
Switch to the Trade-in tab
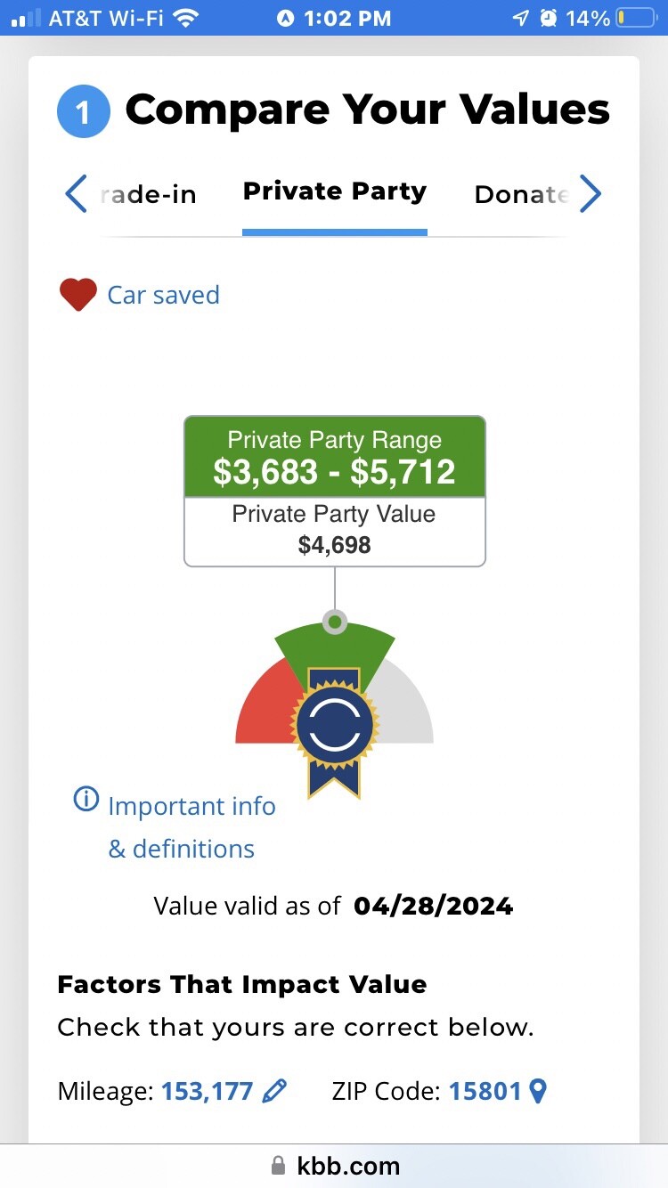(x=149, y=194)
